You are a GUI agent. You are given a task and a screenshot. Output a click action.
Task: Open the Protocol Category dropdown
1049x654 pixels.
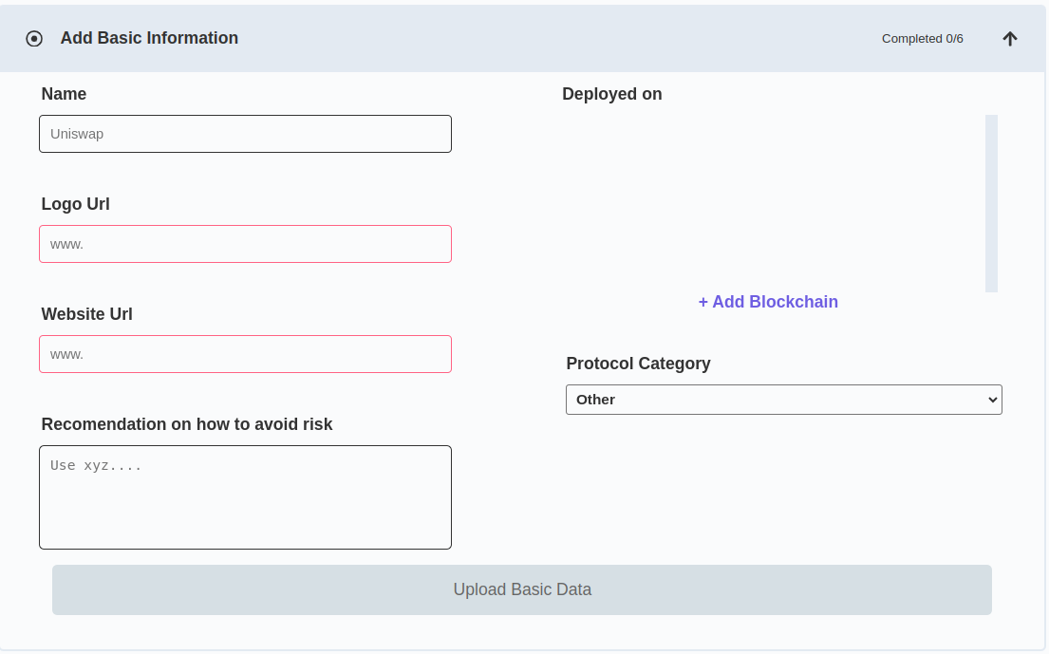(x=783, y=400)
